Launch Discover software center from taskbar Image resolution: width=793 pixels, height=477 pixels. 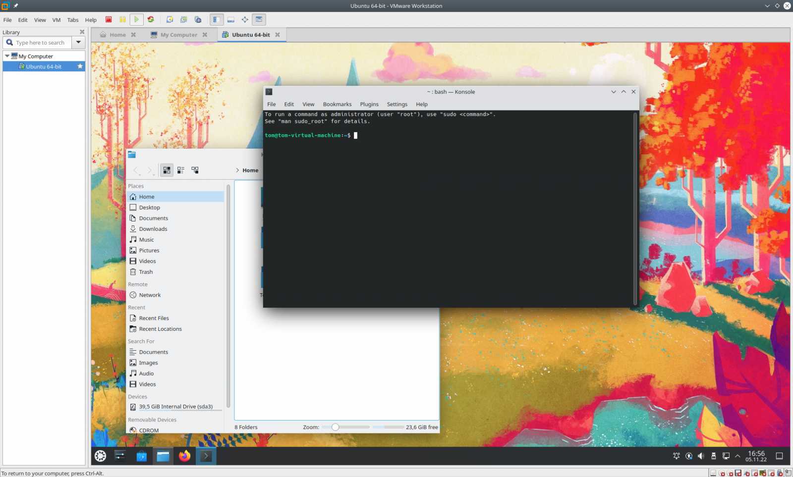tap(142, 456)
